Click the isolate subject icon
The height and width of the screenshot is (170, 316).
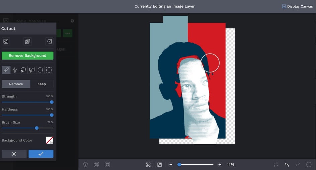6,41
